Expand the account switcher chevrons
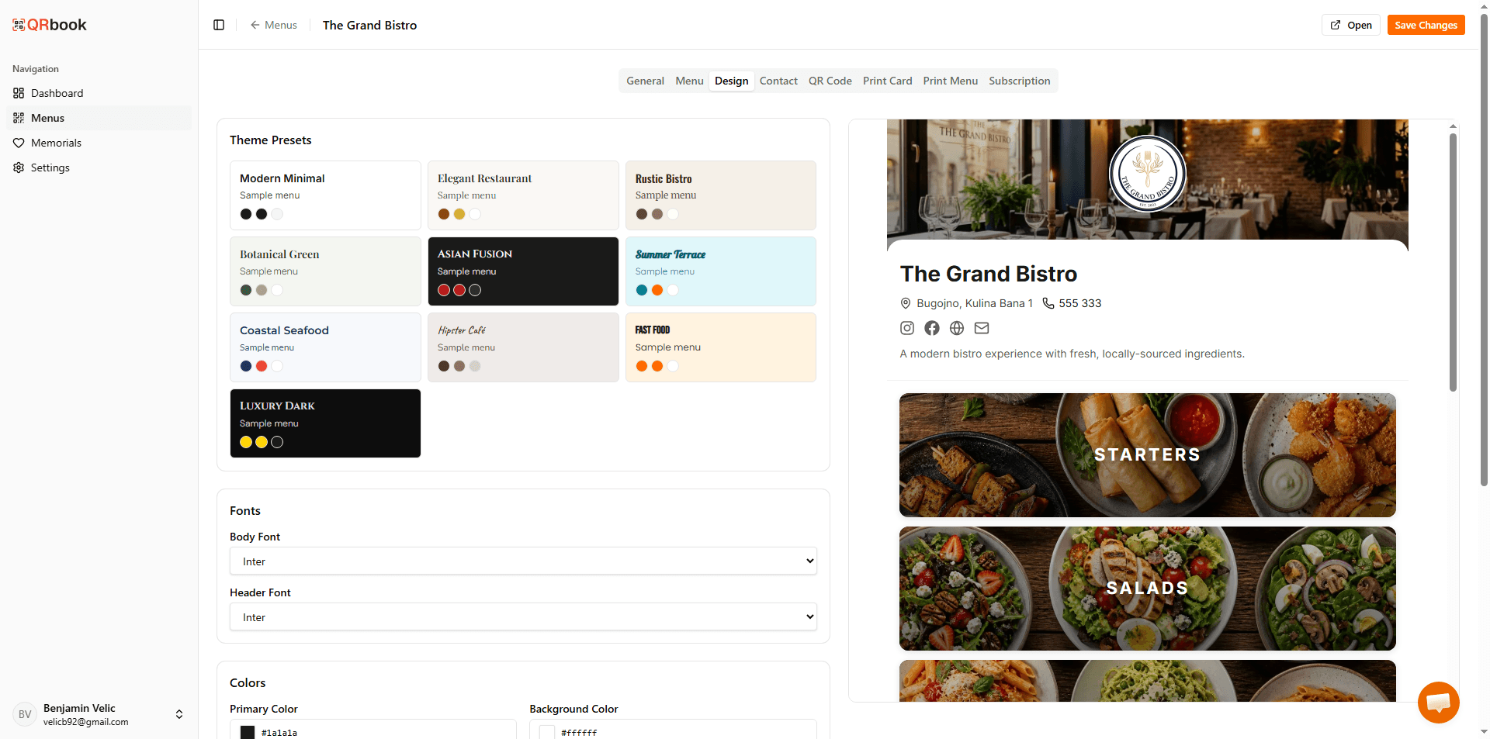This screenshot has width=1490, height=739. point(179,714)
